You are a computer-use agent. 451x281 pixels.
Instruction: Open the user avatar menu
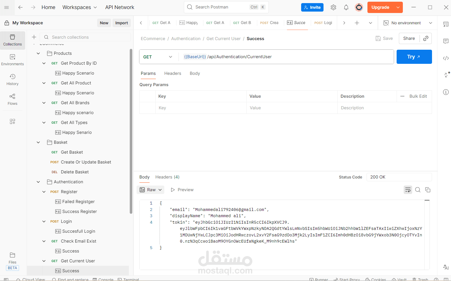click(x=359, y=7)
